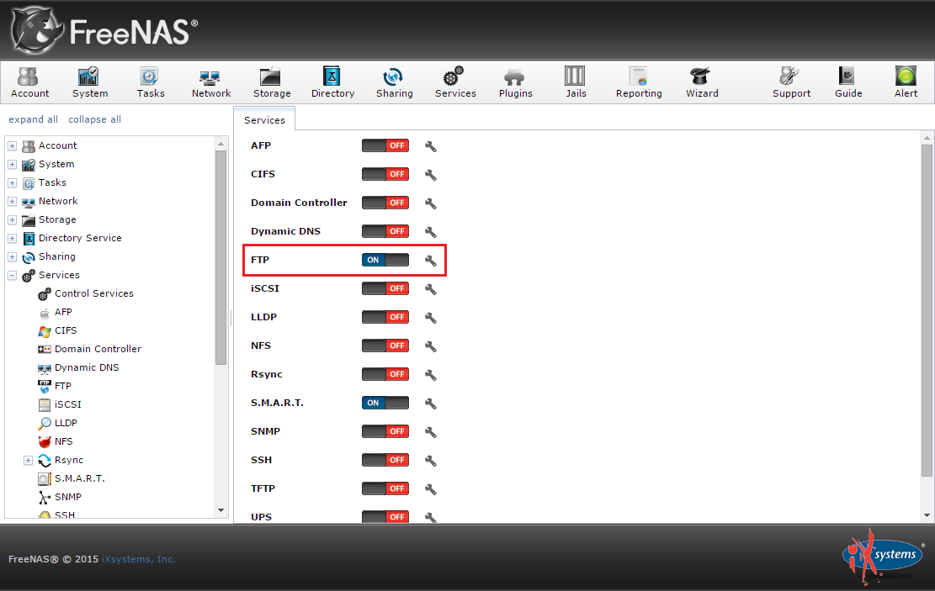Click the iXsystems logo in footer
The image size is (935, 591).
pos(883,556)
